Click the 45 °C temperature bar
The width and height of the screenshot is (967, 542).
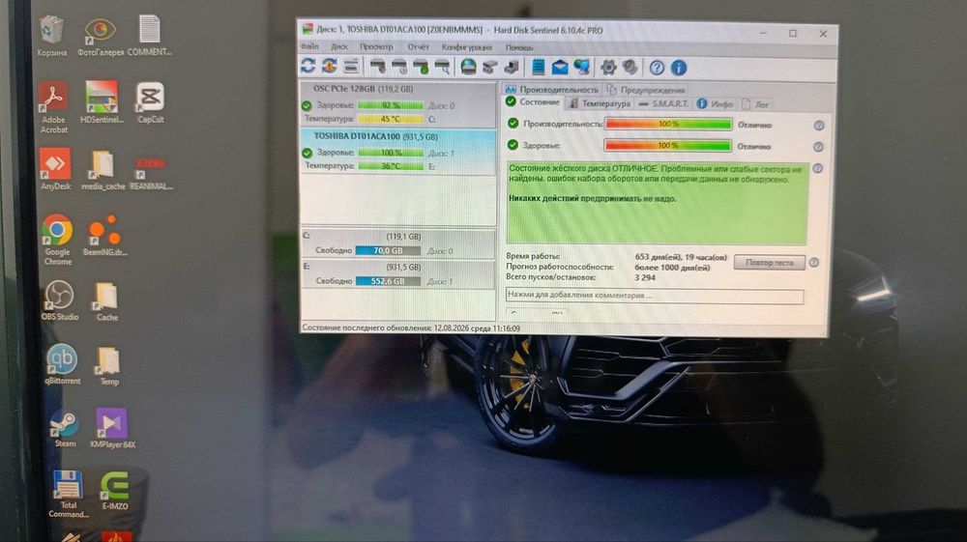coord(391,119)
